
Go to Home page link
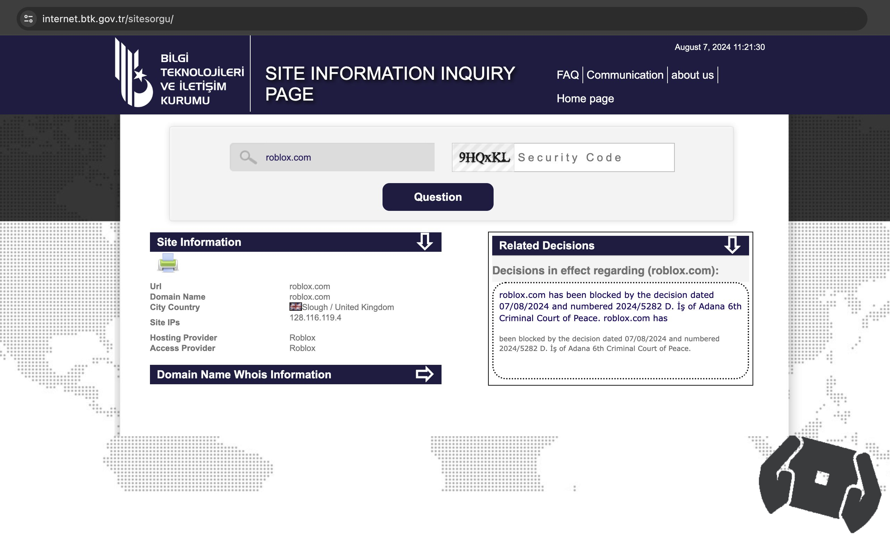(x=585, y=98)
